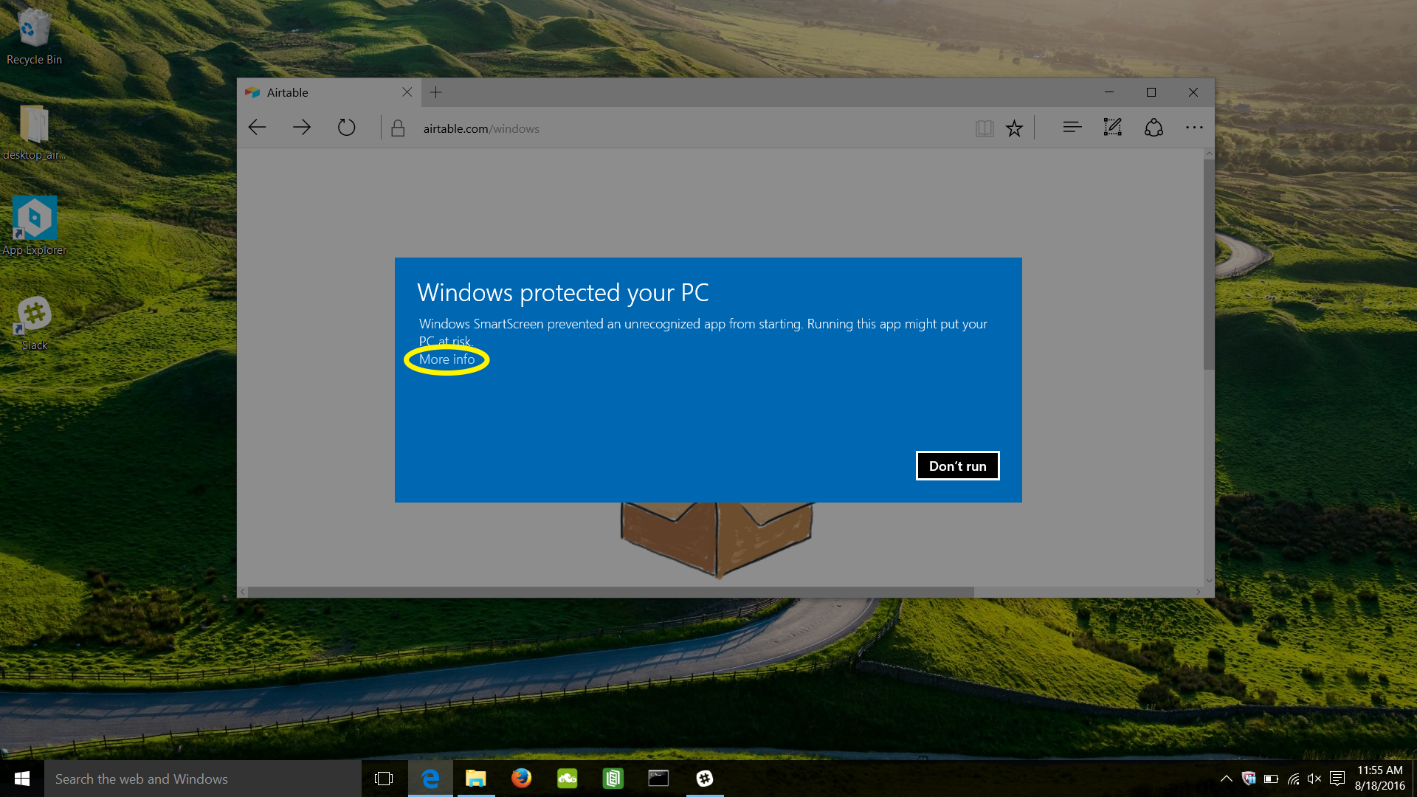Refresh the Airtable page

click(x=346, y=128)
